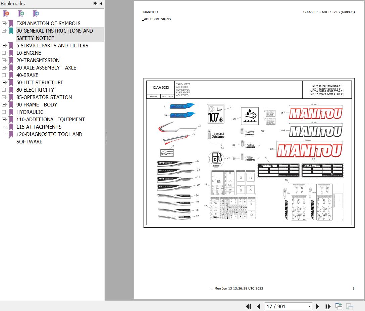Open the 85-OPERATOR STATION bookmark

tap(44, 97)
